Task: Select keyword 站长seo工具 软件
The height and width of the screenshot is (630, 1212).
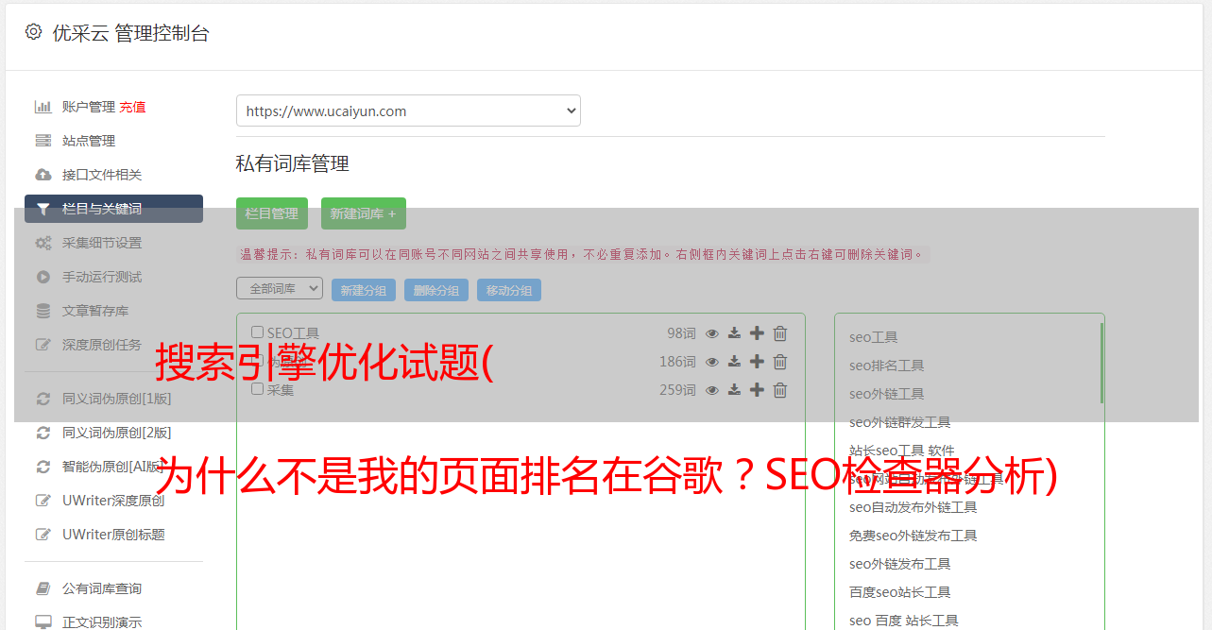Action: [901, 451]
